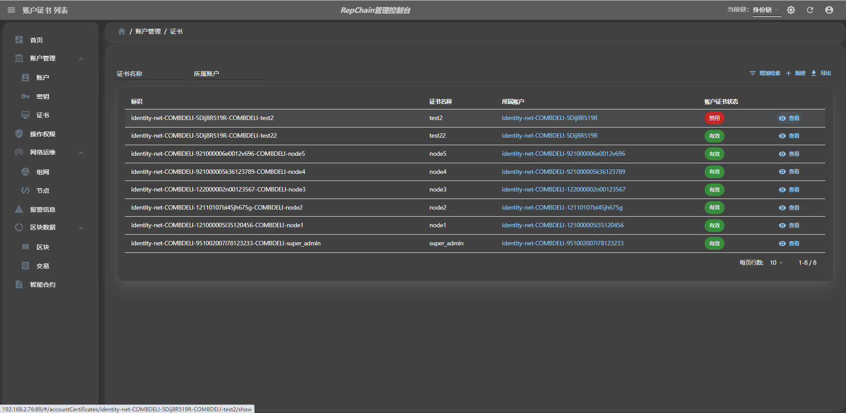The image size is (846, 413).
Task: Open account link identity-net-COMBDELI-122000002n00123567
Action: pyautogui.click(x=564, y=189)
